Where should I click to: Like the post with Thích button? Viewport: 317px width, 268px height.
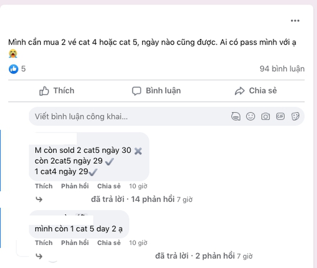pos(57,91)
